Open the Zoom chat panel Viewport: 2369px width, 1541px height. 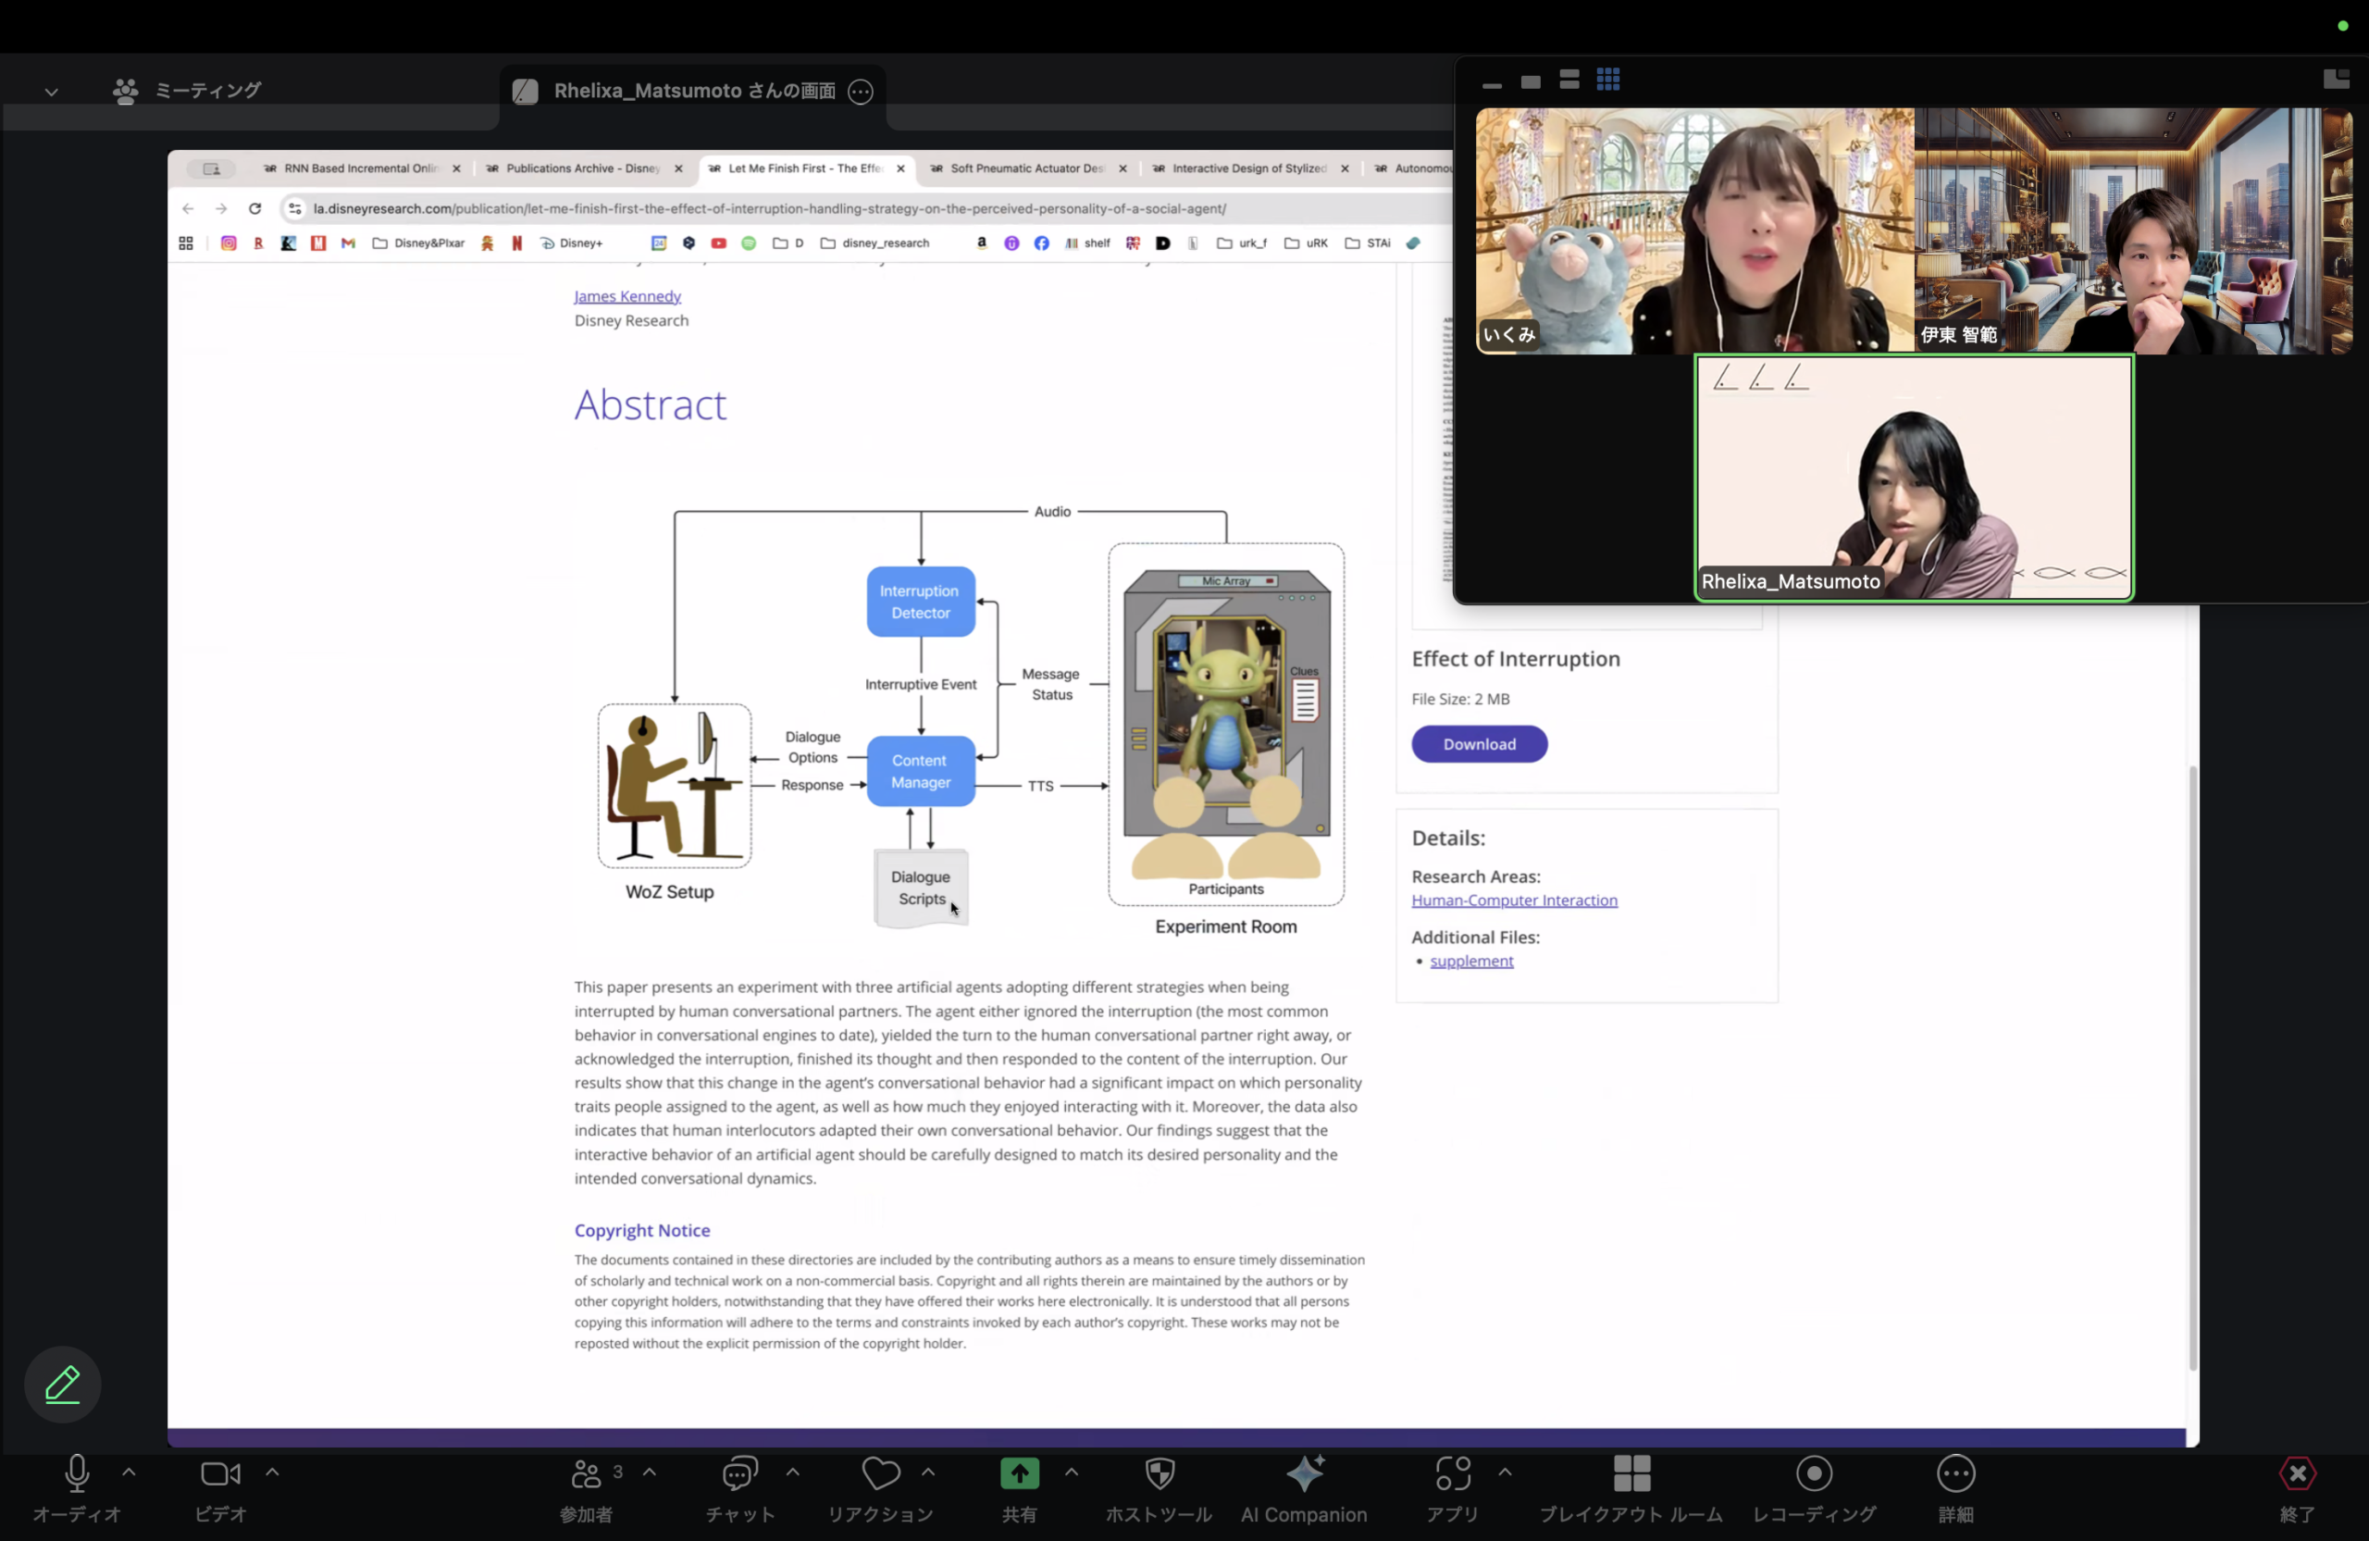click(739, 1473)
